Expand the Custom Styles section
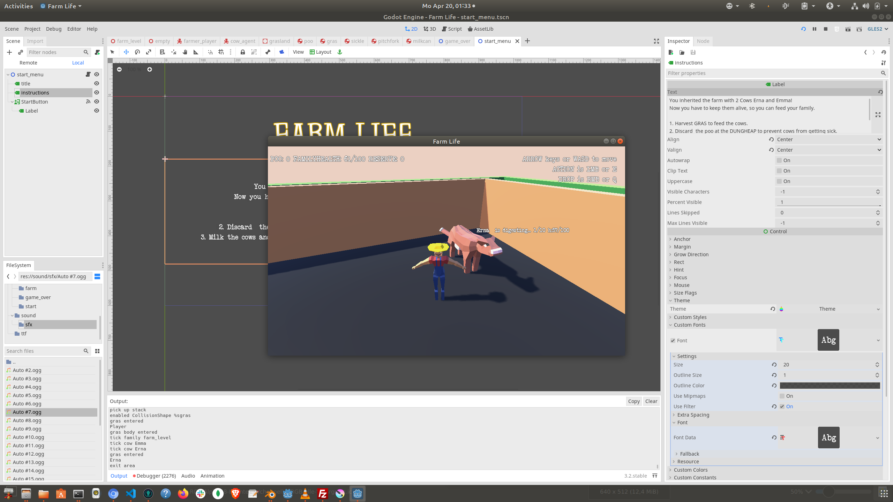The width and height of the screenshot is (893, 502). pyautogui.click(x=689, y=317)
